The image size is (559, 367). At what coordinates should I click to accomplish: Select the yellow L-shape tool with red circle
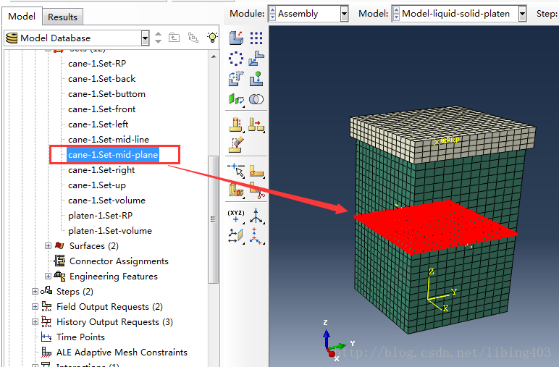point(256,170)
